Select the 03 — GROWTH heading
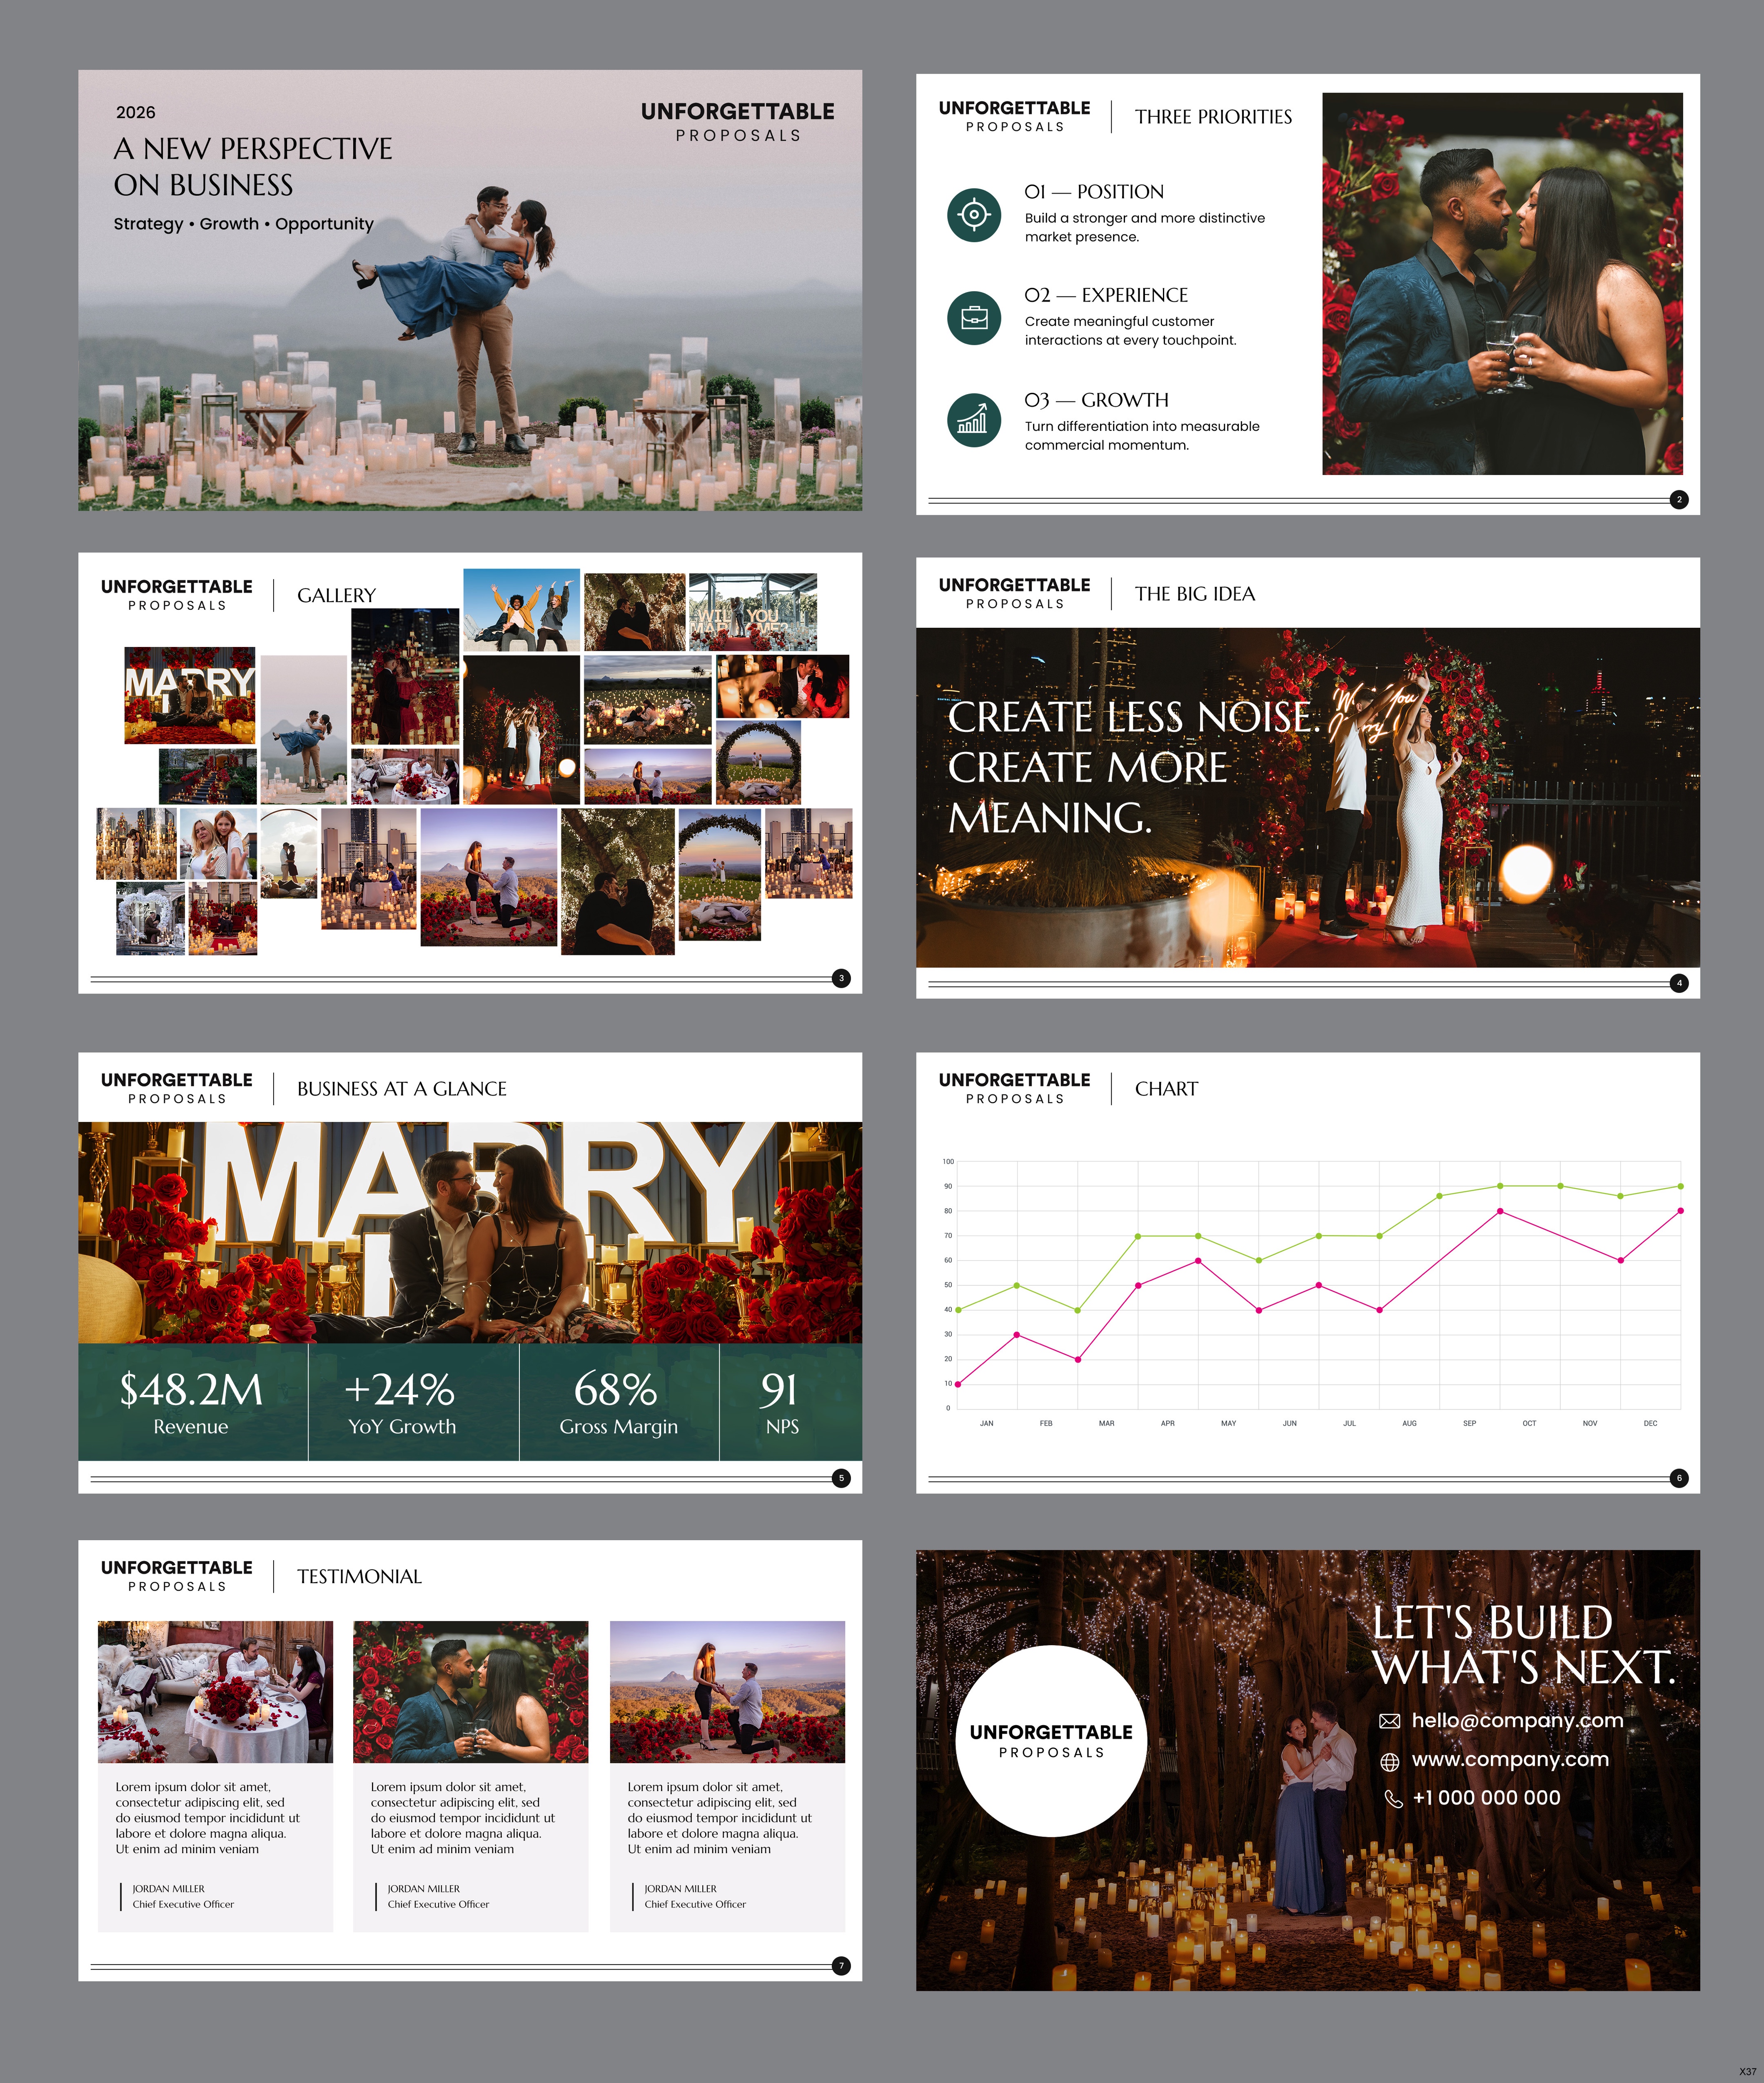This screenshot has height=2083, width=1764. click(x=1096, y=400)
